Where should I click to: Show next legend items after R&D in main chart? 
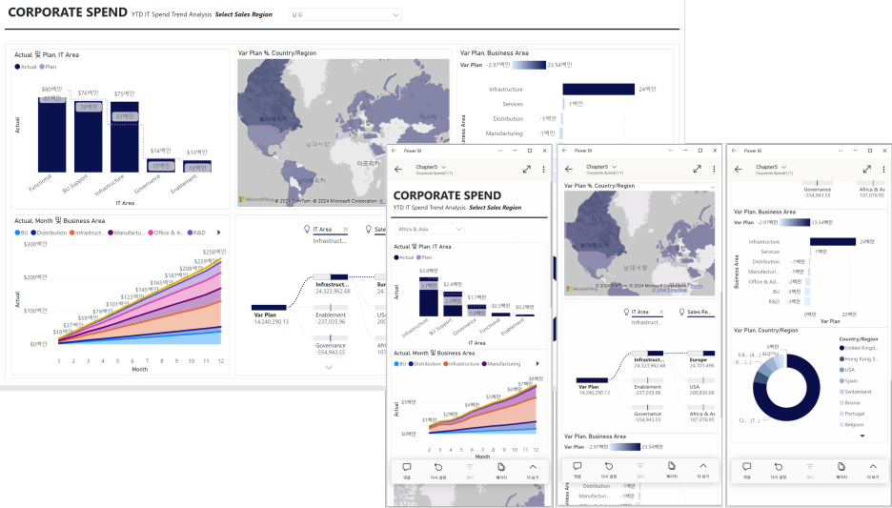218,233
